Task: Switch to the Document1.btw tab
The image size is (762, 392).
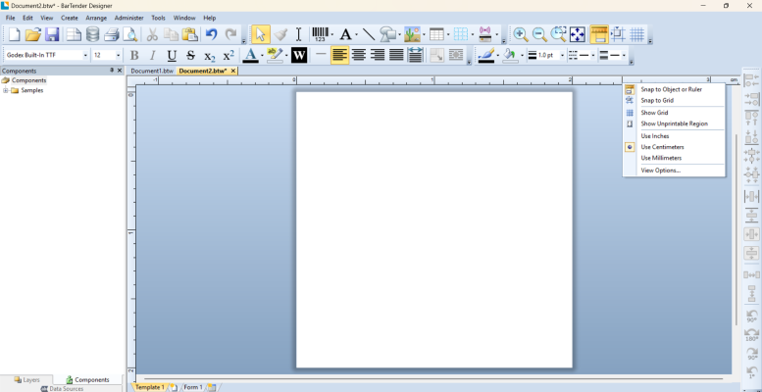Action: click(x=152, y=71)
